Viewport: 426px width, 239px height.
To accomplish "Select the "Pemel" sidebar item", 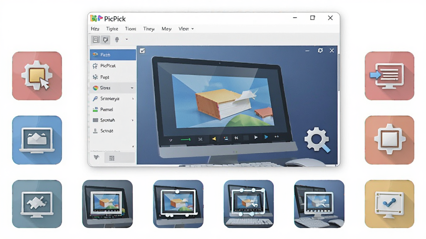I will (113, 110).
